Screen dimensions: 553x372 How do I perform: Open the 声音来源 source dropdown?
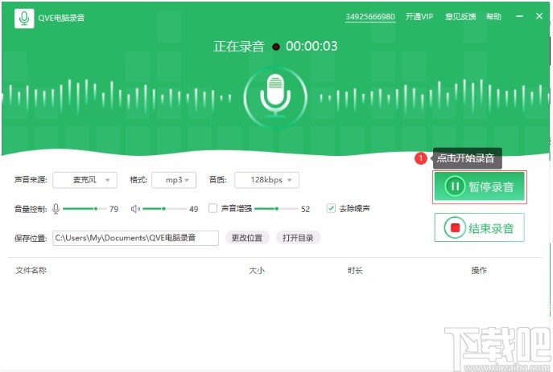click(x=85, y=180)
